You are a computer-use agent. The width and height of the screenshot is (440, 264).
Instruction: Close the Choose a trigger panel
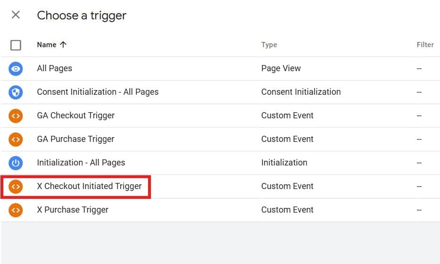tap(16, 15)
